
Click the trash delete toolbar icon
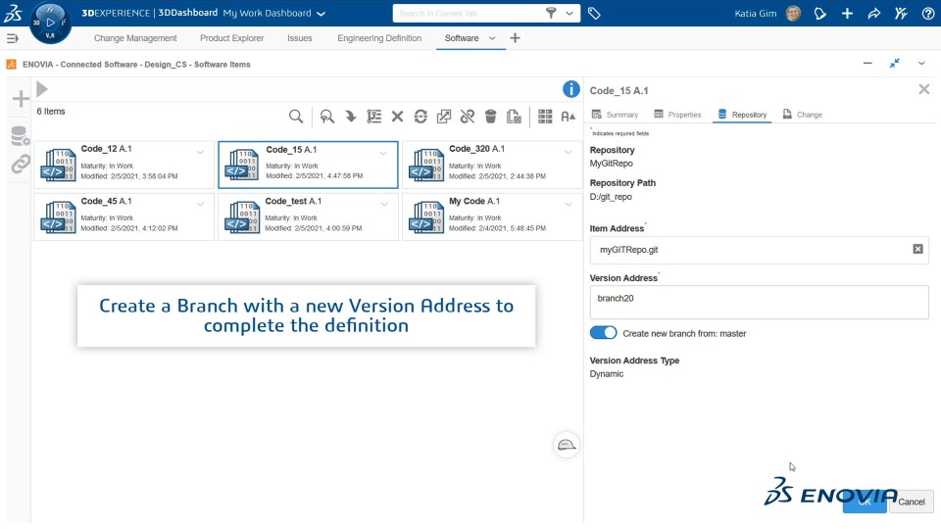point(490,117)
